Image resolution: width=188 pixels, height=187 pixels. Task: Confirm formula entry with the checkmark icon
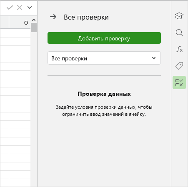pyautogui.click(x=10, y=7)
